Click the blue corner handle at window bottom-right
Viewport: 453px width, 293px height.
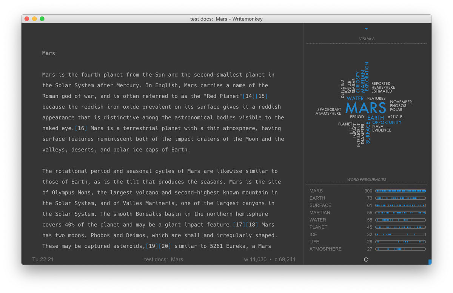430,262
